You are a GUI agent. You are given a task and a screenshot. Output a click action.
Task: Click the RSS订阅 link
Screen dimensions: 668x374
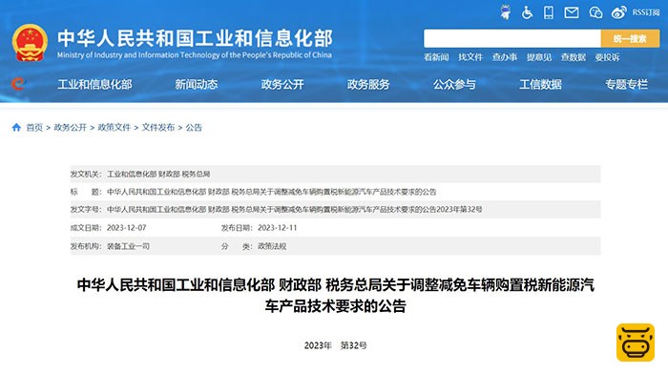pyautogui.click(x=646, y=12)
